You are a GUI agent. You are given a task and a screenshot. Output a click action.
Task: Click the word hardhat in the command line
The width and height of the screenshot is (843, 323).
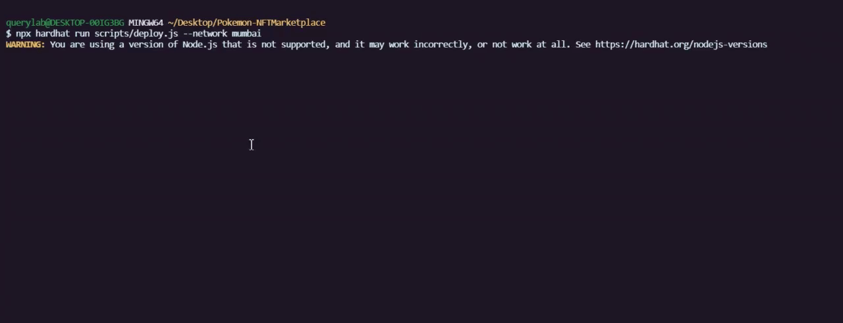[x=53, y=33]
